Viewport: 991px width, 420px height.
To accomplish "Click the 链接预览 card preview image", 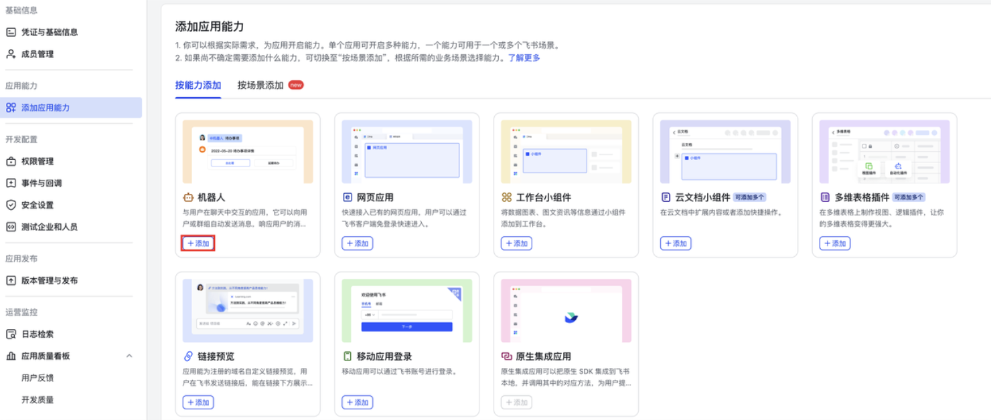I will point(248,309).
